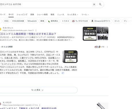Clear the search box with the X icon

coord(94,4)
